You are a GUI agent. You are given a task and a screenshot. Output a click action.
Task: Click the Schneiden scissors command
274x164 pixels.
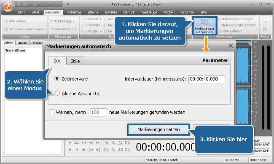91,25
